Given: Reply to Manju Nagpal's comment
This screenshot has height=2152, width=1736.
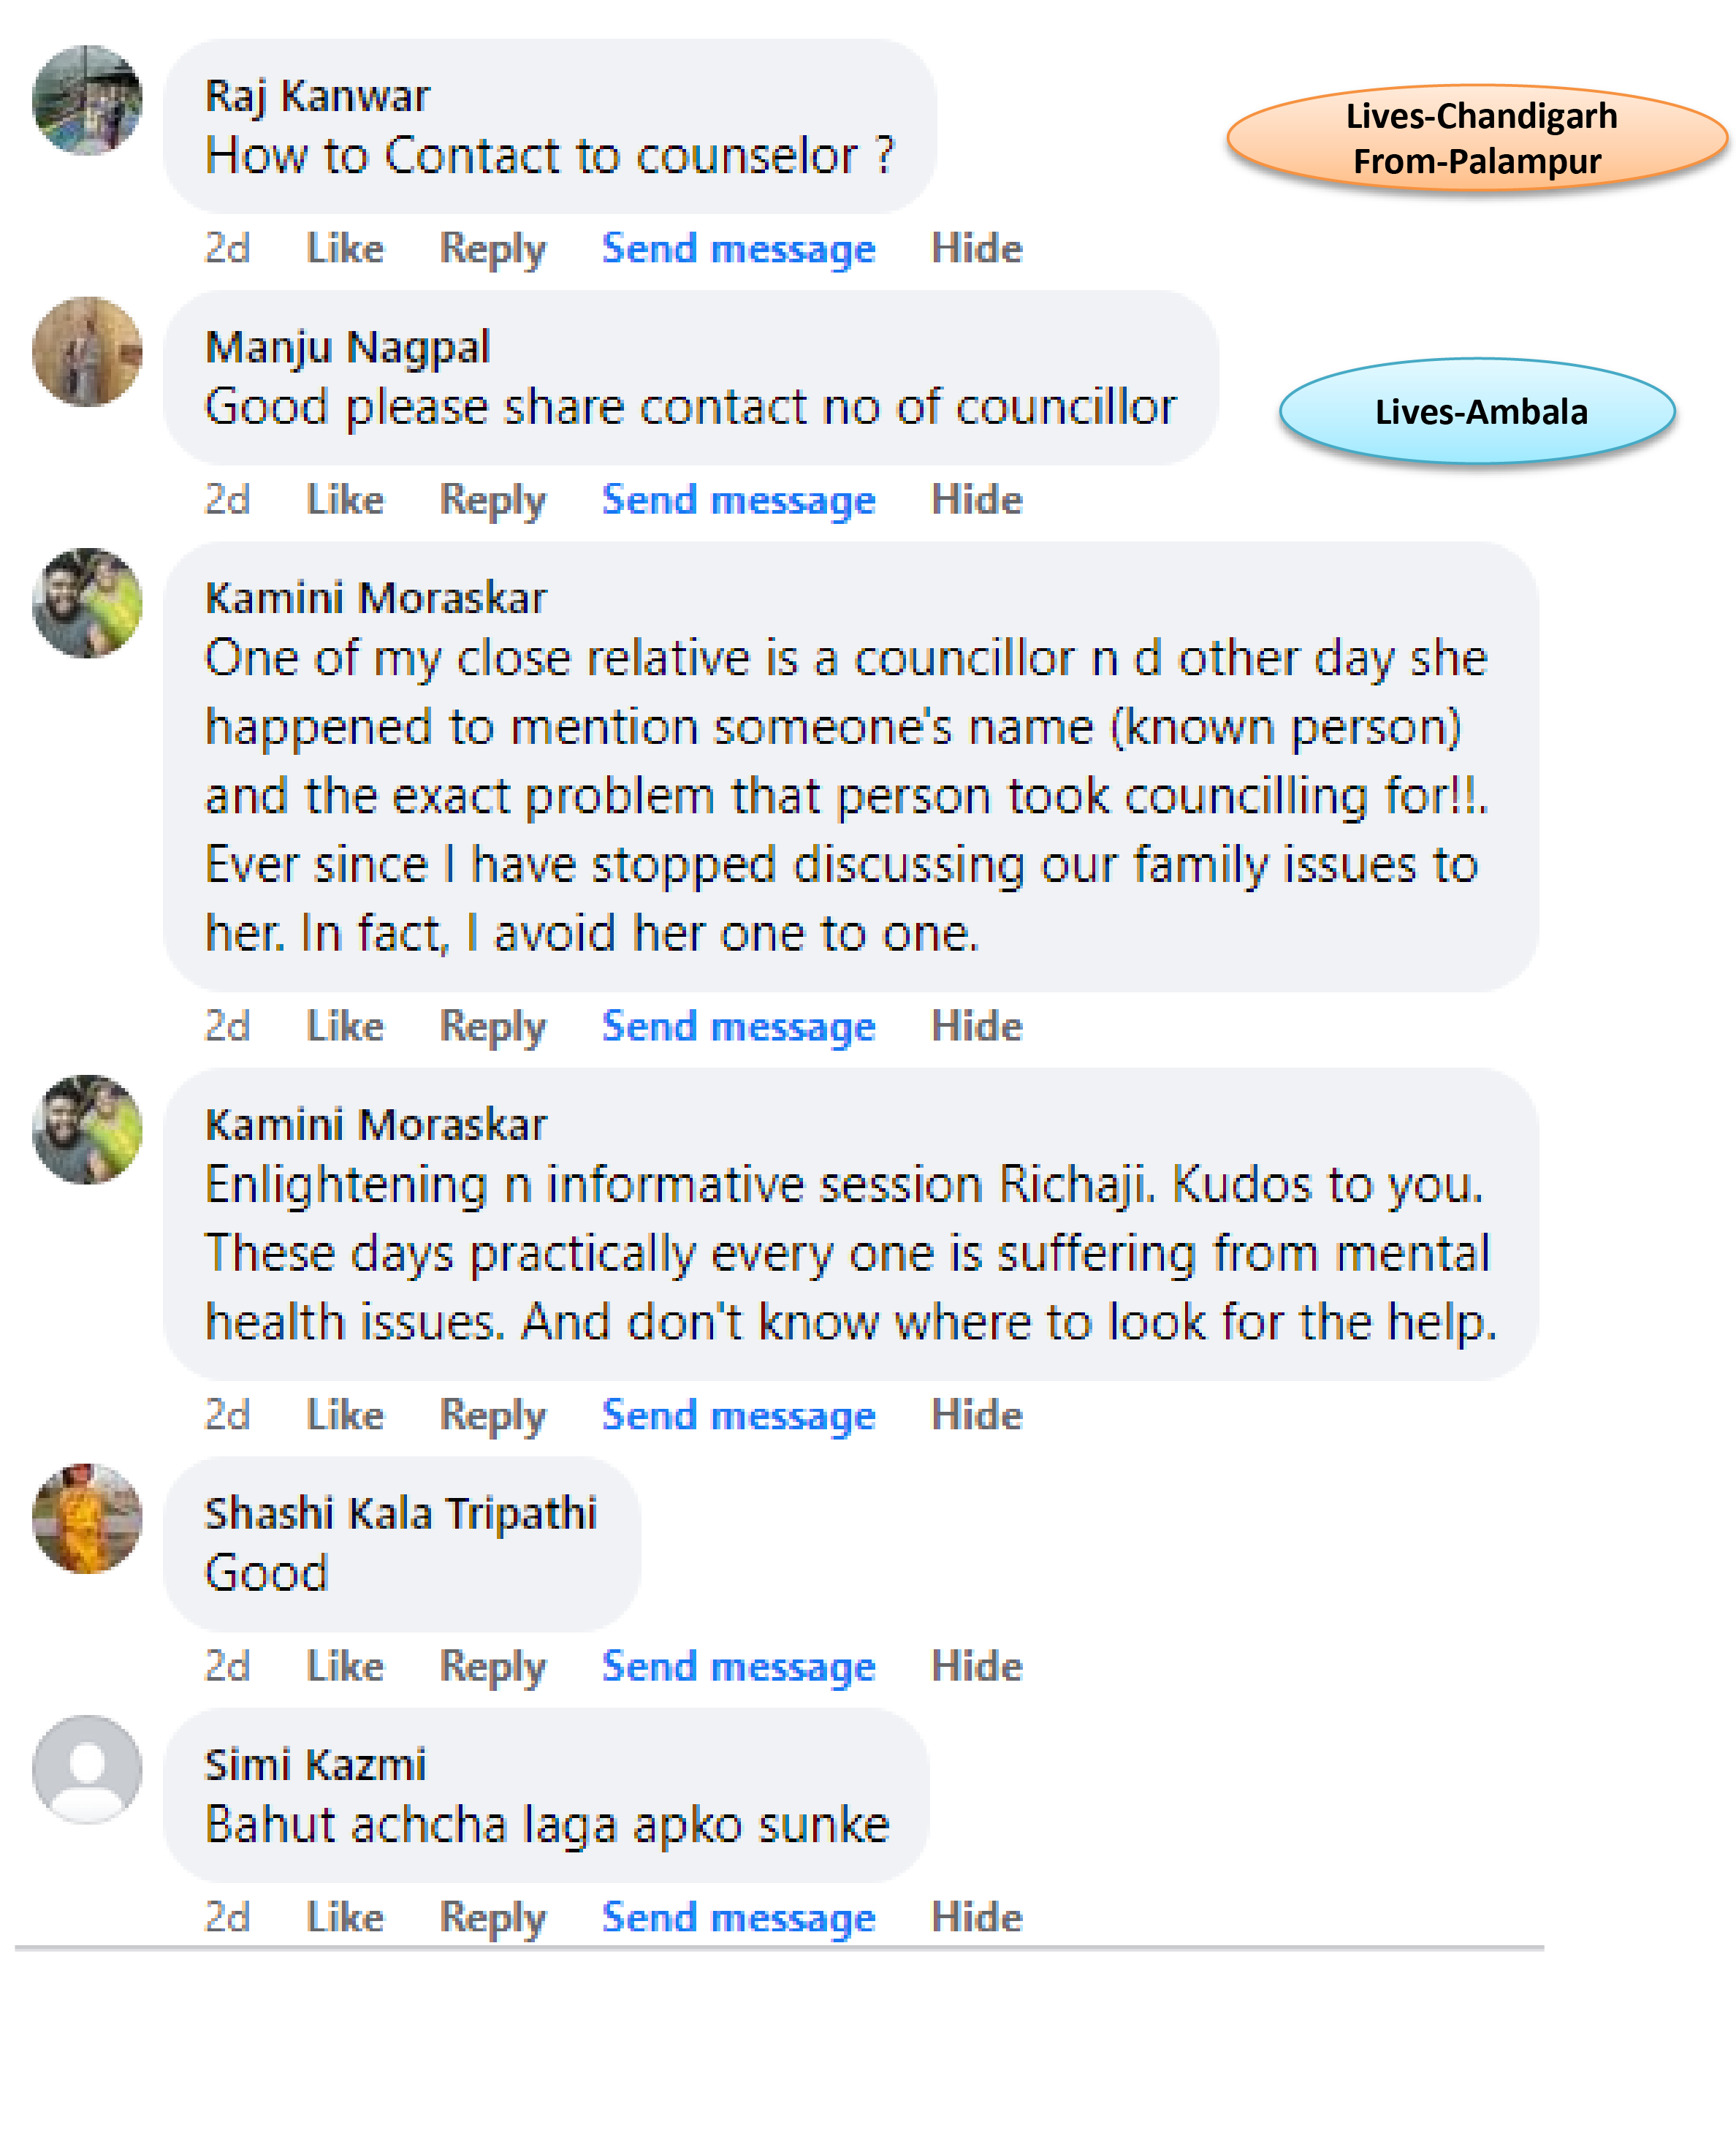Looking at the screenshot, I should [492, 499].
